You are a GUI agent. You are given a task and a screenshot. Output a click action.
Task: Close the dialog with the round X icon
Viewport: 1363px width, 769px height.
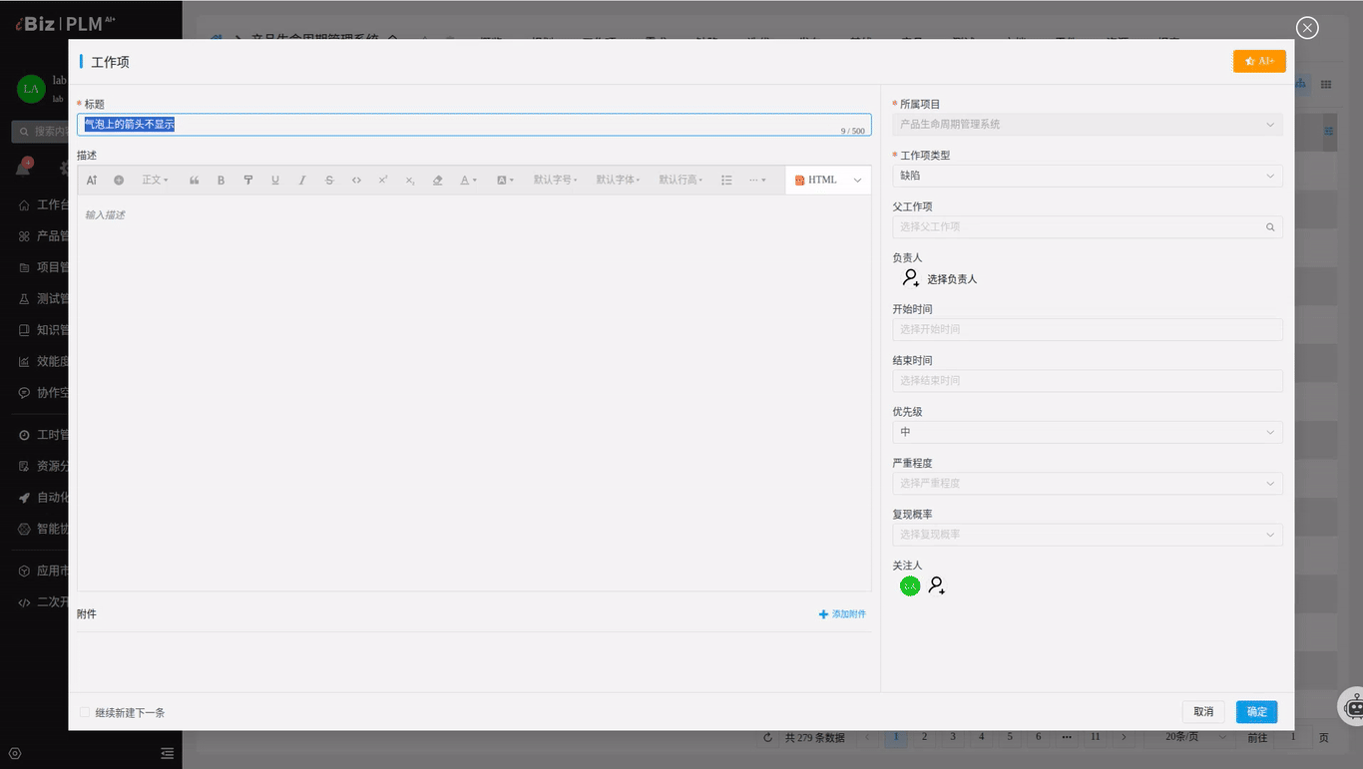tap(1307, 28)
